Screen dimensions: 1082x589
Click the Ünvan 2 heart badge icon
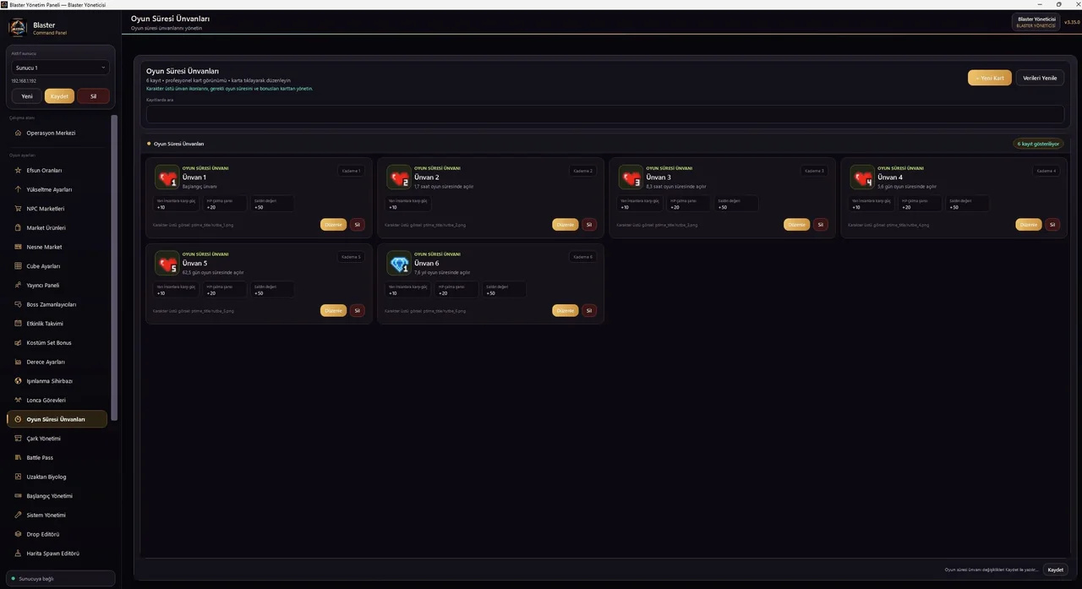pyautogui.click(x=399, y=177)
